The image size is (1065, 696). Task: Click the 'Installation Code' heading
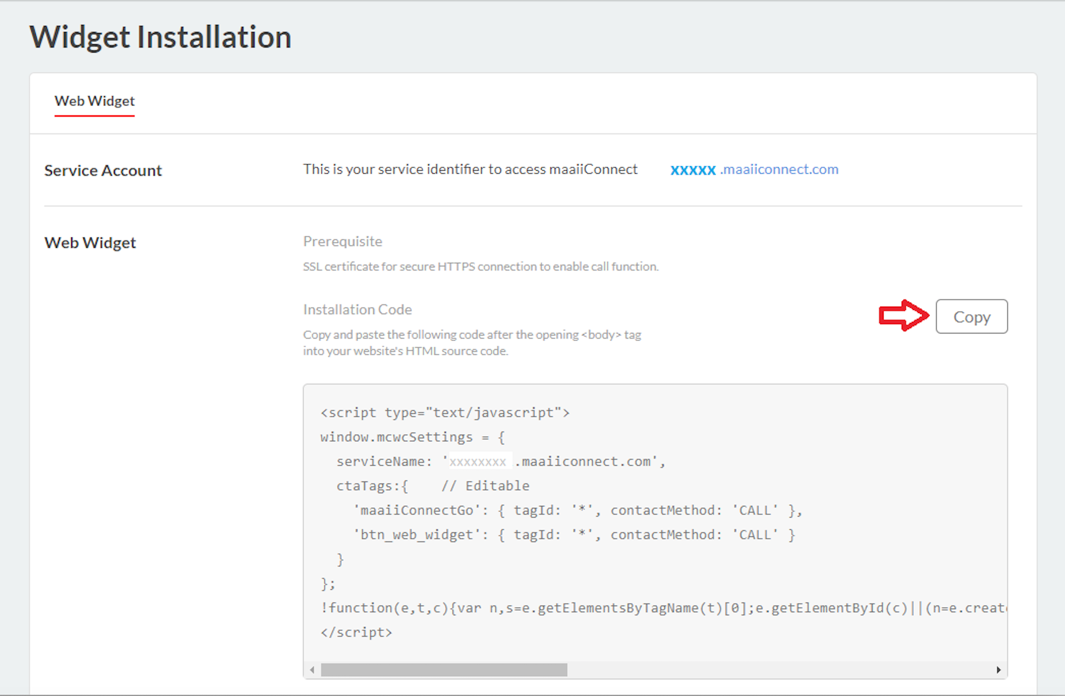click(x=358, y=310)
